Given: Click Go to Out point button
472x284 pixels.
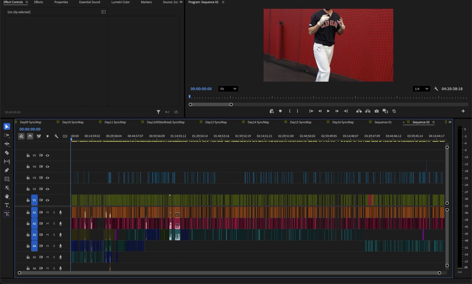Looking at the screenshot, I should tap(346, 111).
